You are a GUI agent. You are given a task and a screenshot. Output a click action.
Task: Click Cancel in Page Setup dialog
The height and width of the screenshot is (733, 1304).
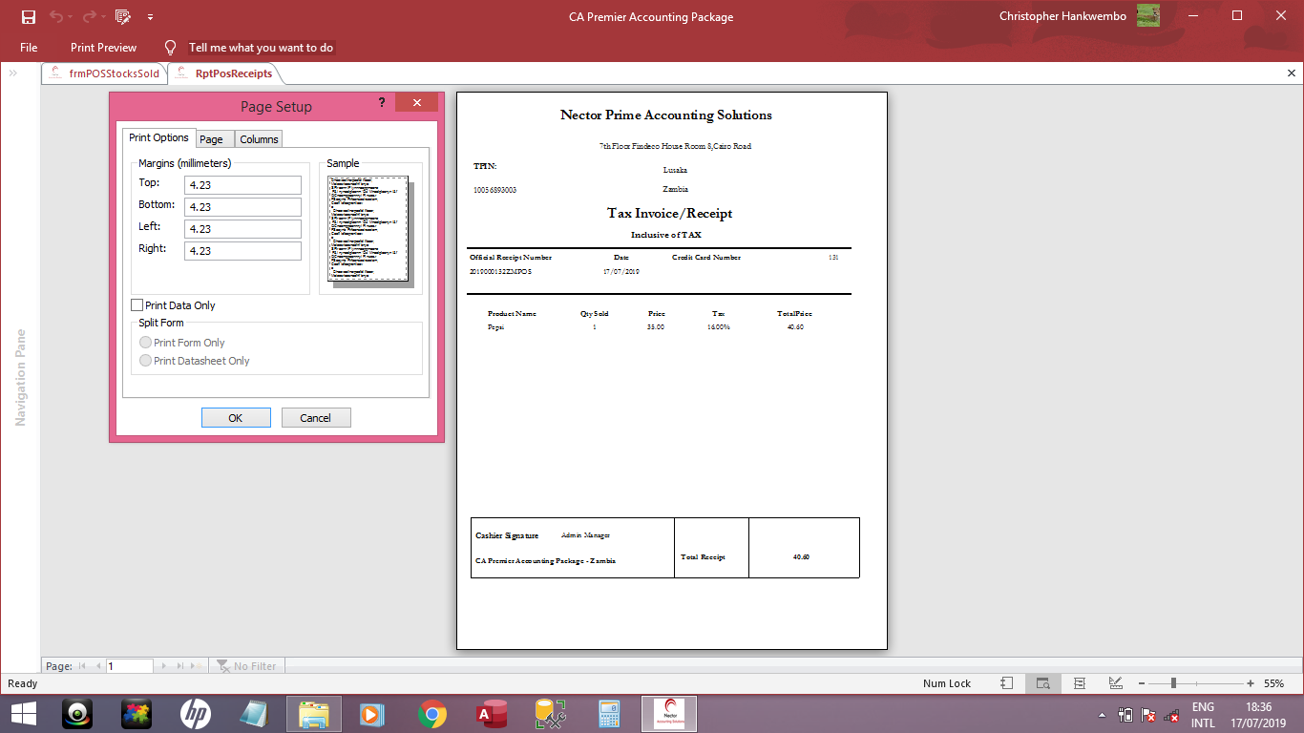coord(315,418)
